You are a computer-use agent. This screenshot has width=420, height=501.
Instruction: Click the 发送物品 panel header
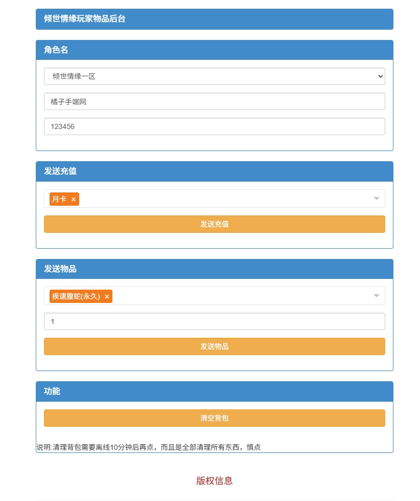[214, 269]
